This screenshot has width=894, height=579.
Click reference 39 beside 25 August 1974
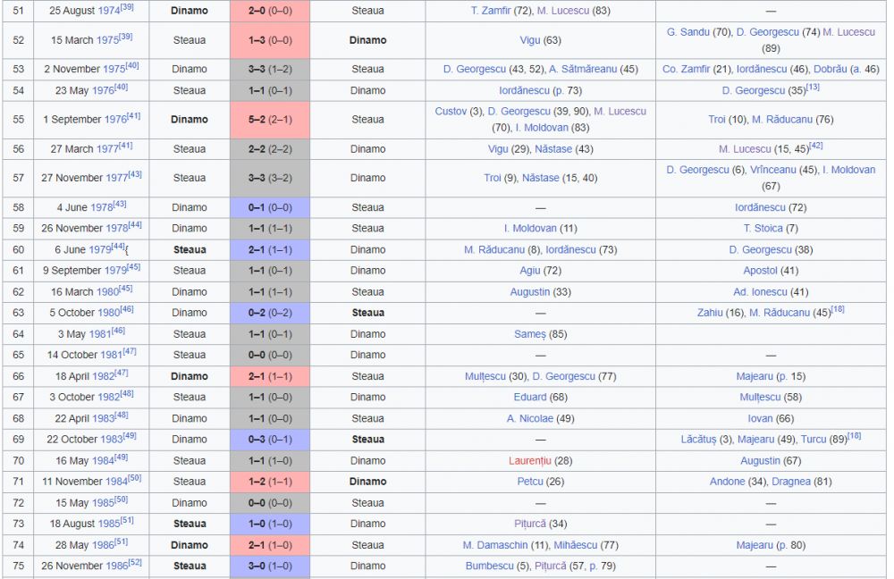(x=127, y=7)
